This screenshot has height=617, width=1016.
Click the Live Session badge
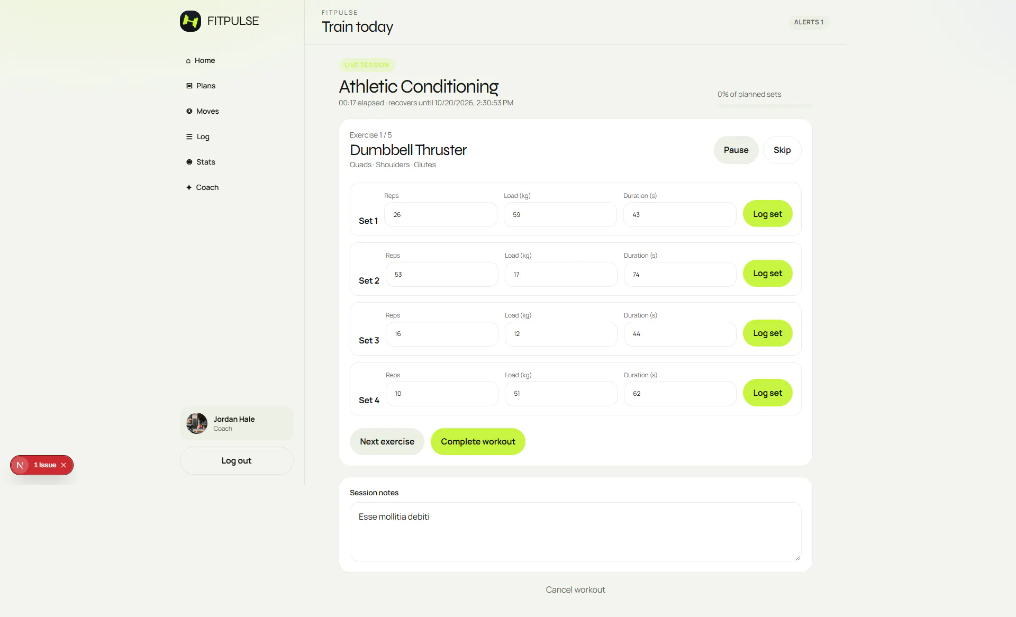point(367,65)
